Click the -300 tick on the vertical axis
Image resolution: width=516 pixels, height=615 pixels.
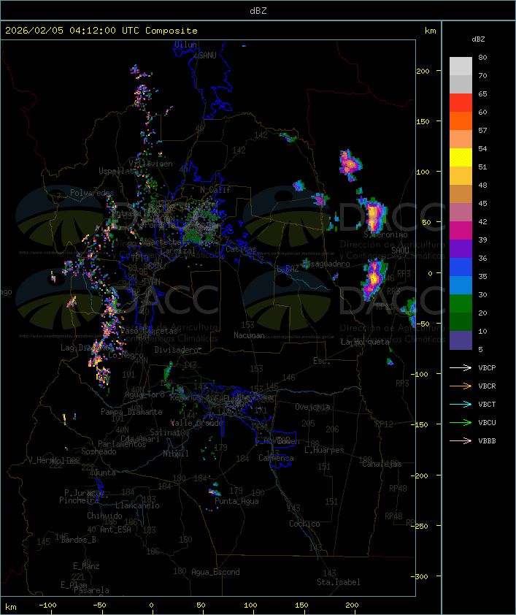click(x=421, y=576)
